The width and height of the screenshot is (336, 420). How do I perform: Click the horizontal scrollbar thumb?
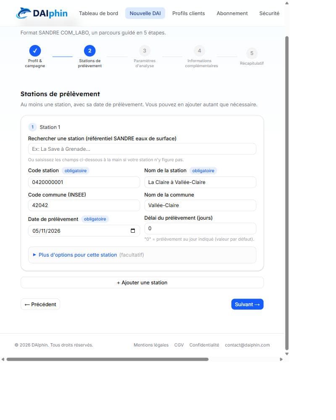pos(108,359)
